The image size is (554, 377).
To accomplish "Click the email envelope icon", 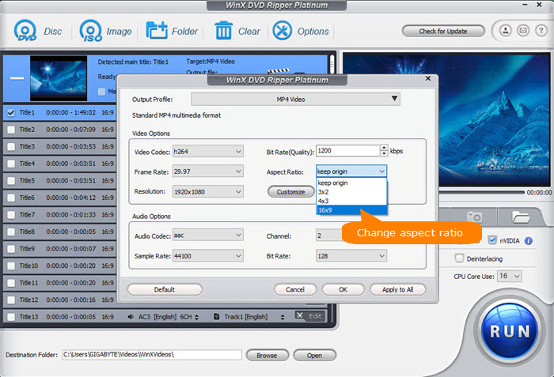I will (523, 31).
